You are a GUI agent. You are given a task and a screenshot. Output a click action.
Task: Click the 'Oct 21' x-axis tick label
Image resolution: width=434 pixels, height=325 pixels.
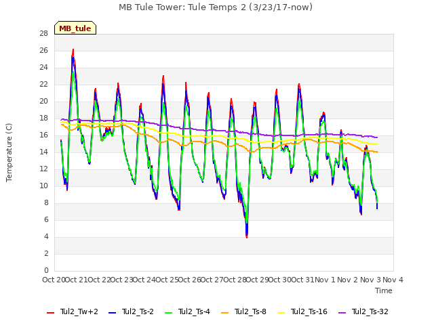pyautogui.click(x=77, y=280)
